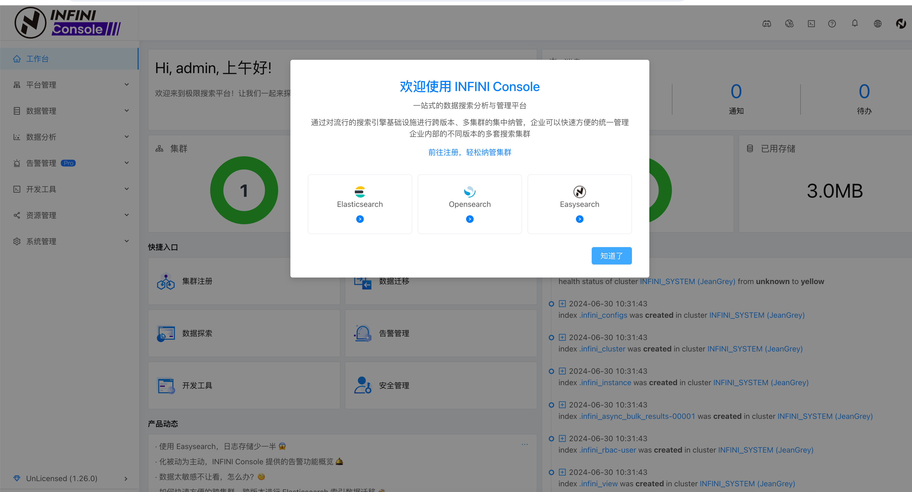Screen dimensions: 912x492
Task: Expand the .infini_configs created event entry
Action: click(x=562, y=304)
